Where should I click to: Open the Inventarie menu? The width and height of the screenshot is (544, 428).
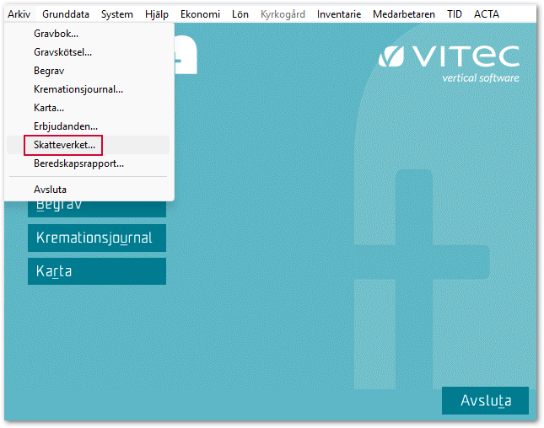339,14
